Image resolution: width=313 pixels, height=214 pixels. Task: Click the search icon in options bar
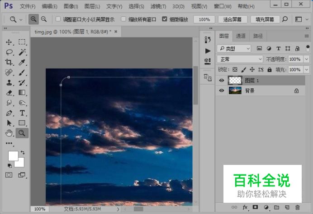point(285,19)
